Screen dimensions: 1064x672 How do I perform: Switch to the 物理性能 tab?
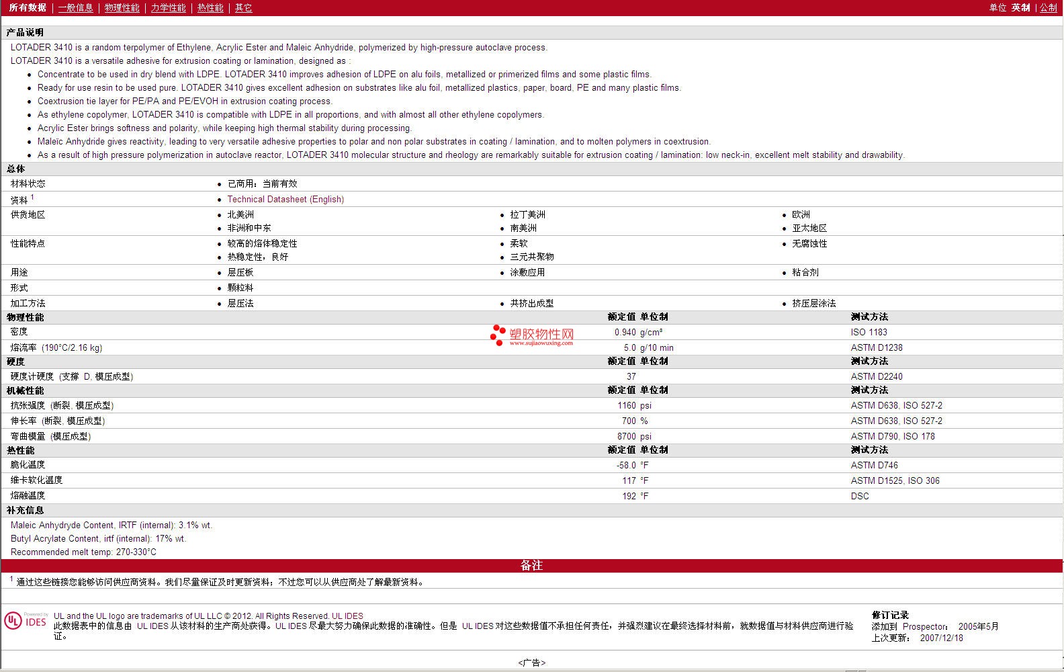point(122,7)
